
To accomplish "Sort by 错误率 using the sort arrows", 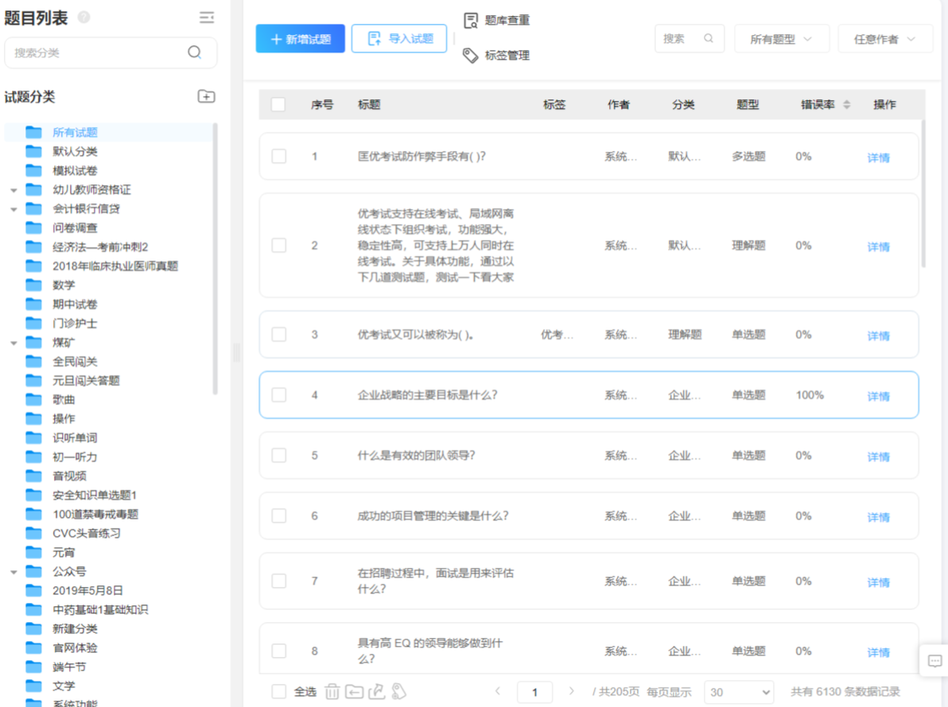I will coord(846,104).
